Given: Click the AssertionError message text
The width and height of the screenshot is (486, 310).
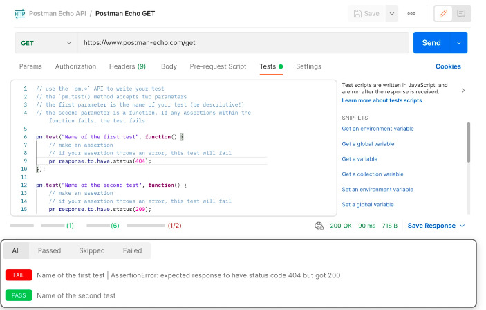Looking at the screenshot, I should pos(225,275).
